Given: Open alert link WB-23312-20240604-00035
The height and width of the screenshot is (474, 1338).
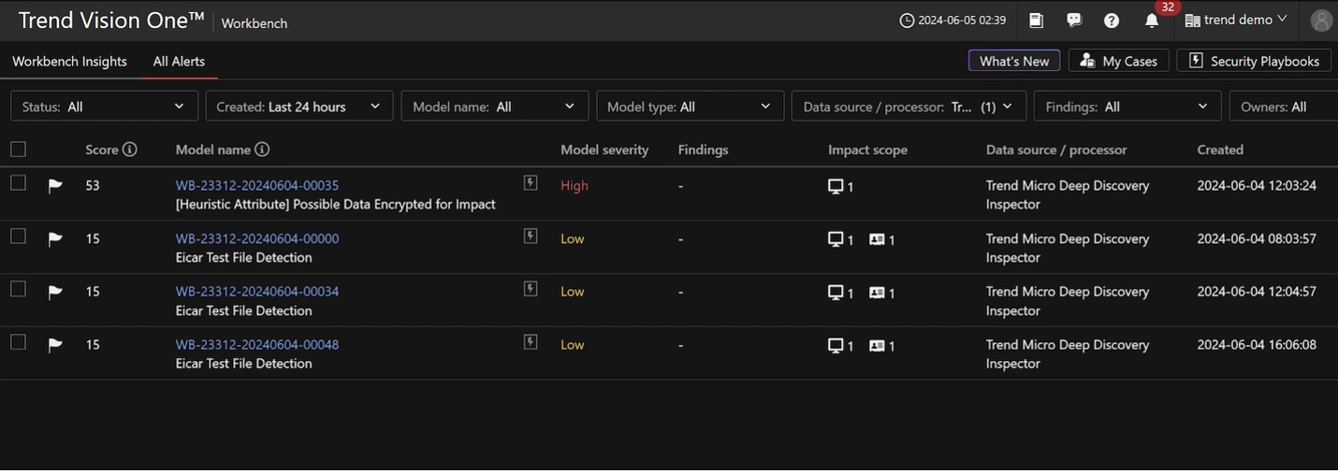Looking at the screenshot, I should pyautogui.click(x=257, y=185).
